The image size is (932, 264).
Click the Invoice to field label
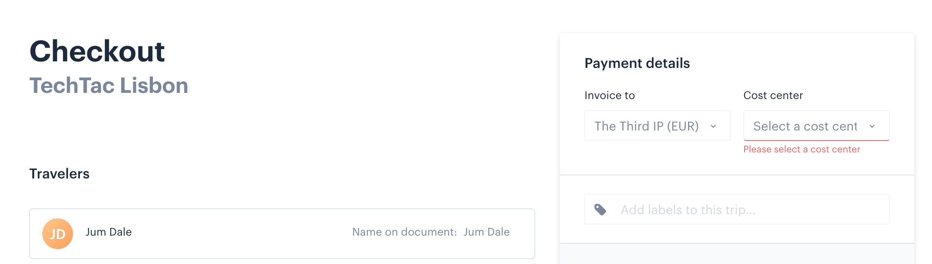(610, 95)
